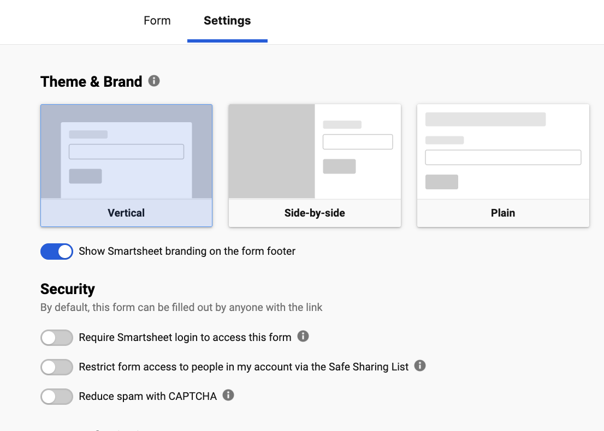Click the Reduce spam with CAPTCHA label

click(148, 396)
